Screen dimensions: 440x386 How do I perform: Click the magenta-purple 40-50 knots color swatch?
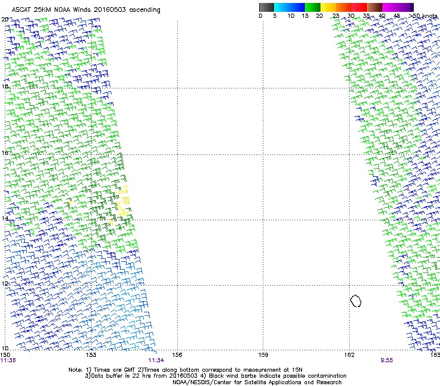398,7
